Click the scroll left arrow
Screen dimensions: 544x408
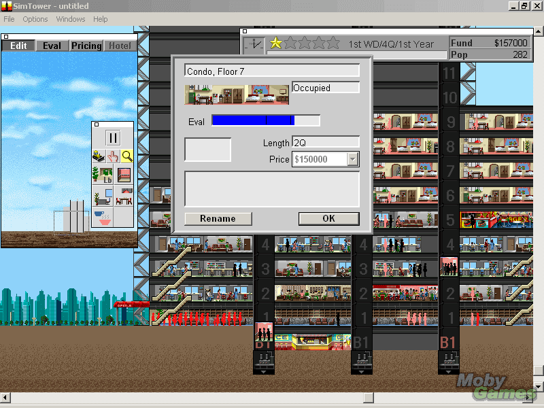tap(5, 397)
